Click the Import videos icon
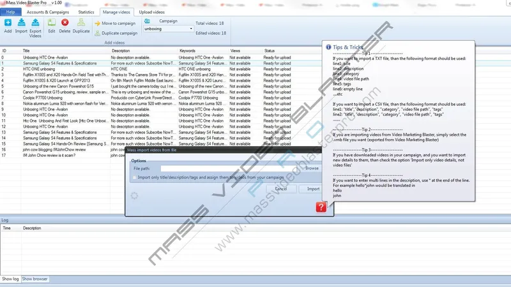The image size is (511, 287). [x=21, y=22]
